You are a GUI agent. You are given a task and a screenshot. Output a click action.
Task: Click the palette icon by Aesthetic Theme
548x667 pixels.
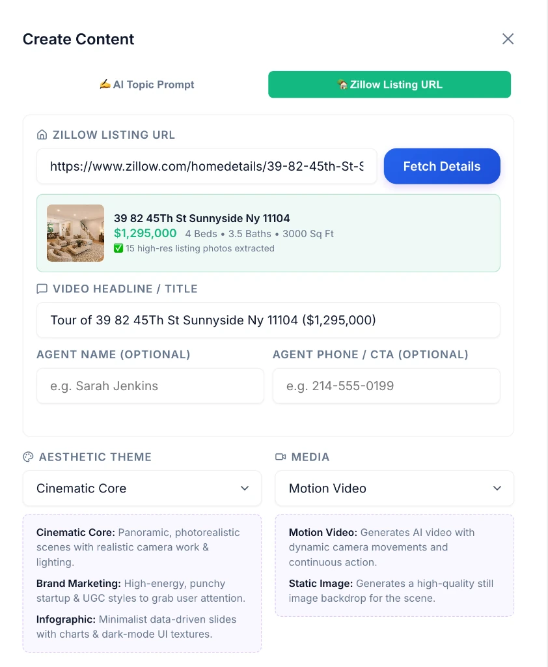[x=28, y=457]
